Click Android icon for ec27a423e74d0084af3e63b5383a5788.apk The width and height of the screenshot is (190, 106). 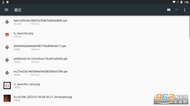(x=7, y=73)
